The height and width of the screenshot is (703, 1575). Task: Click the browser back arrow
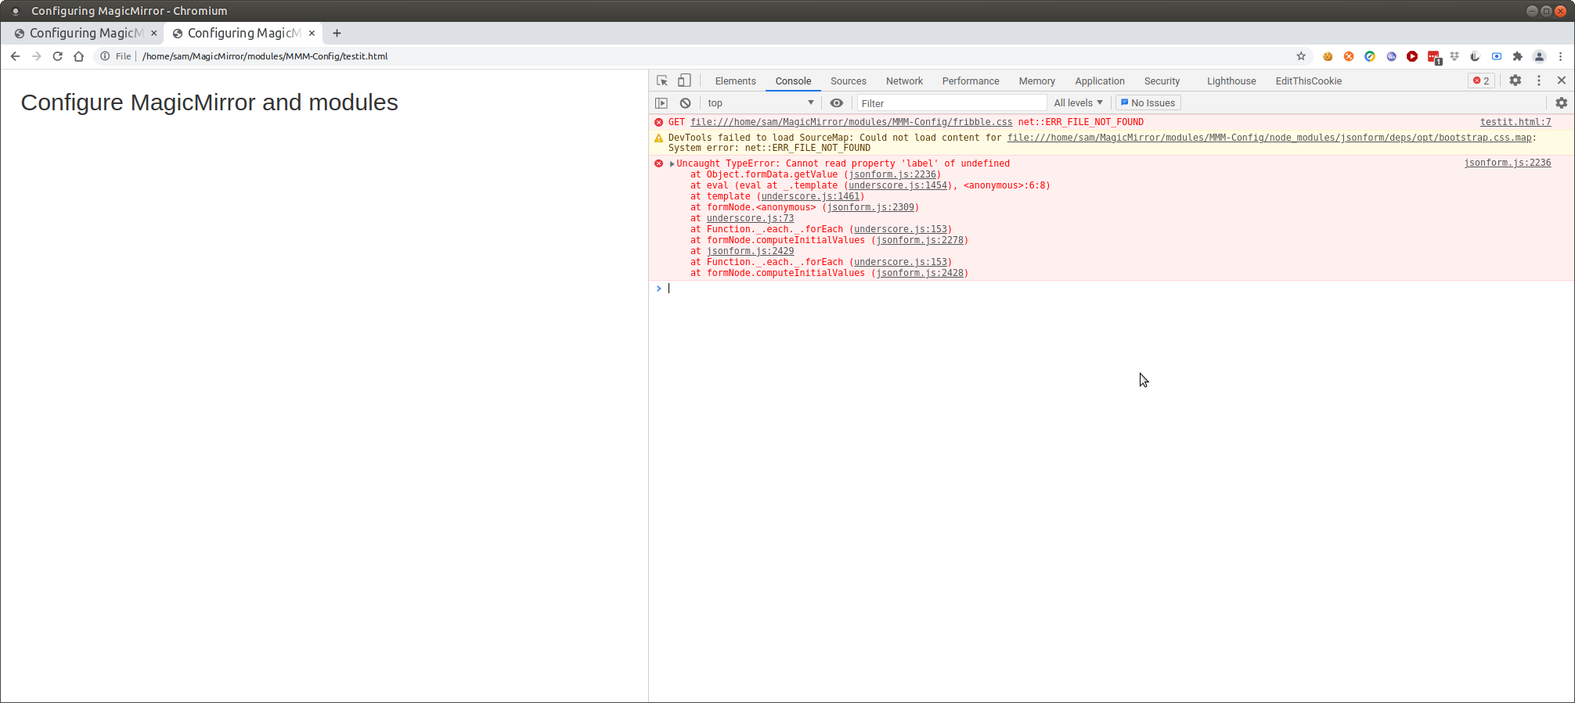pyautogui.click(x=15, y=56)
